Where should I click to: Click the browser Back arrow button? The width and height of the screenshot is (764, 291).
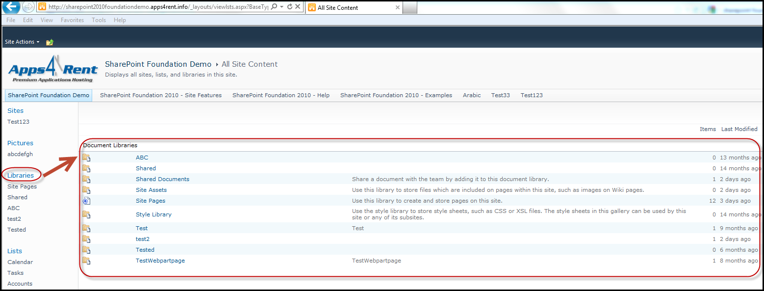tap(11, 7)
